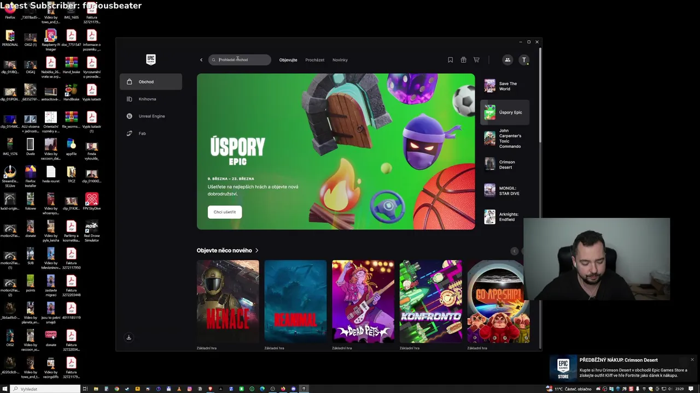
Task: Select the Firefox Installer desktop icon
Action: tap(30, 177)
